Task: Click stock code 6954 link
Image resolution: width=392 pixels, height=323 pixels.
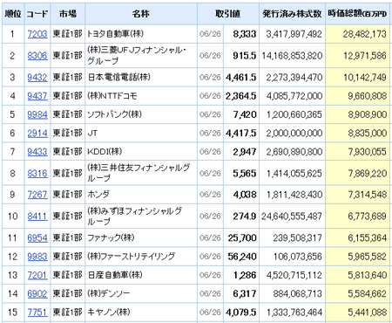Action: tap(37, 237)
